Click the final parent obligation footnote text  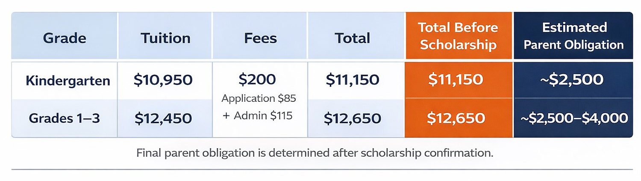[315, 153]
